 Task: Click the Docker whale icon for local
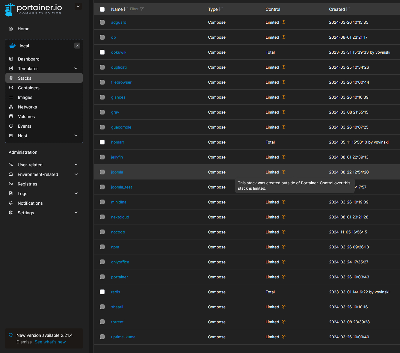click(x=13, y=46)
